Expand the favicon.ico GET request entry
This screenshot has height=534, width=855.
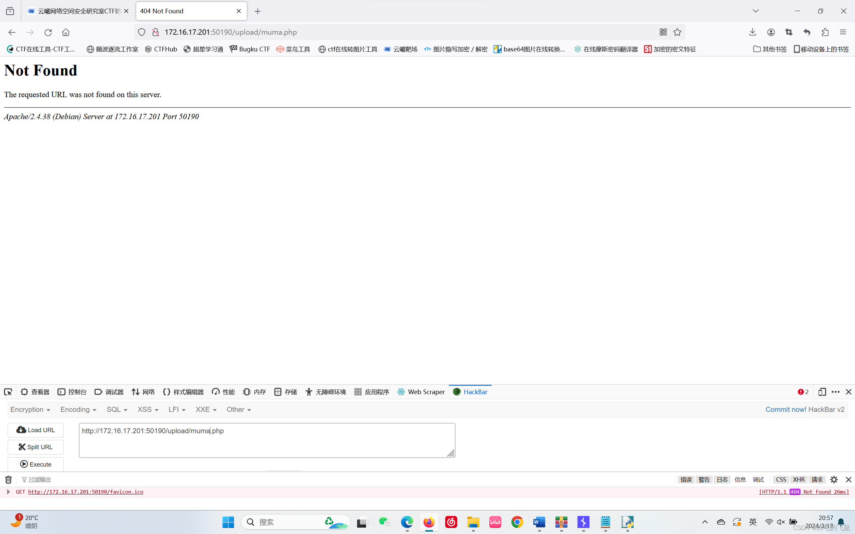tap(8, 492)
